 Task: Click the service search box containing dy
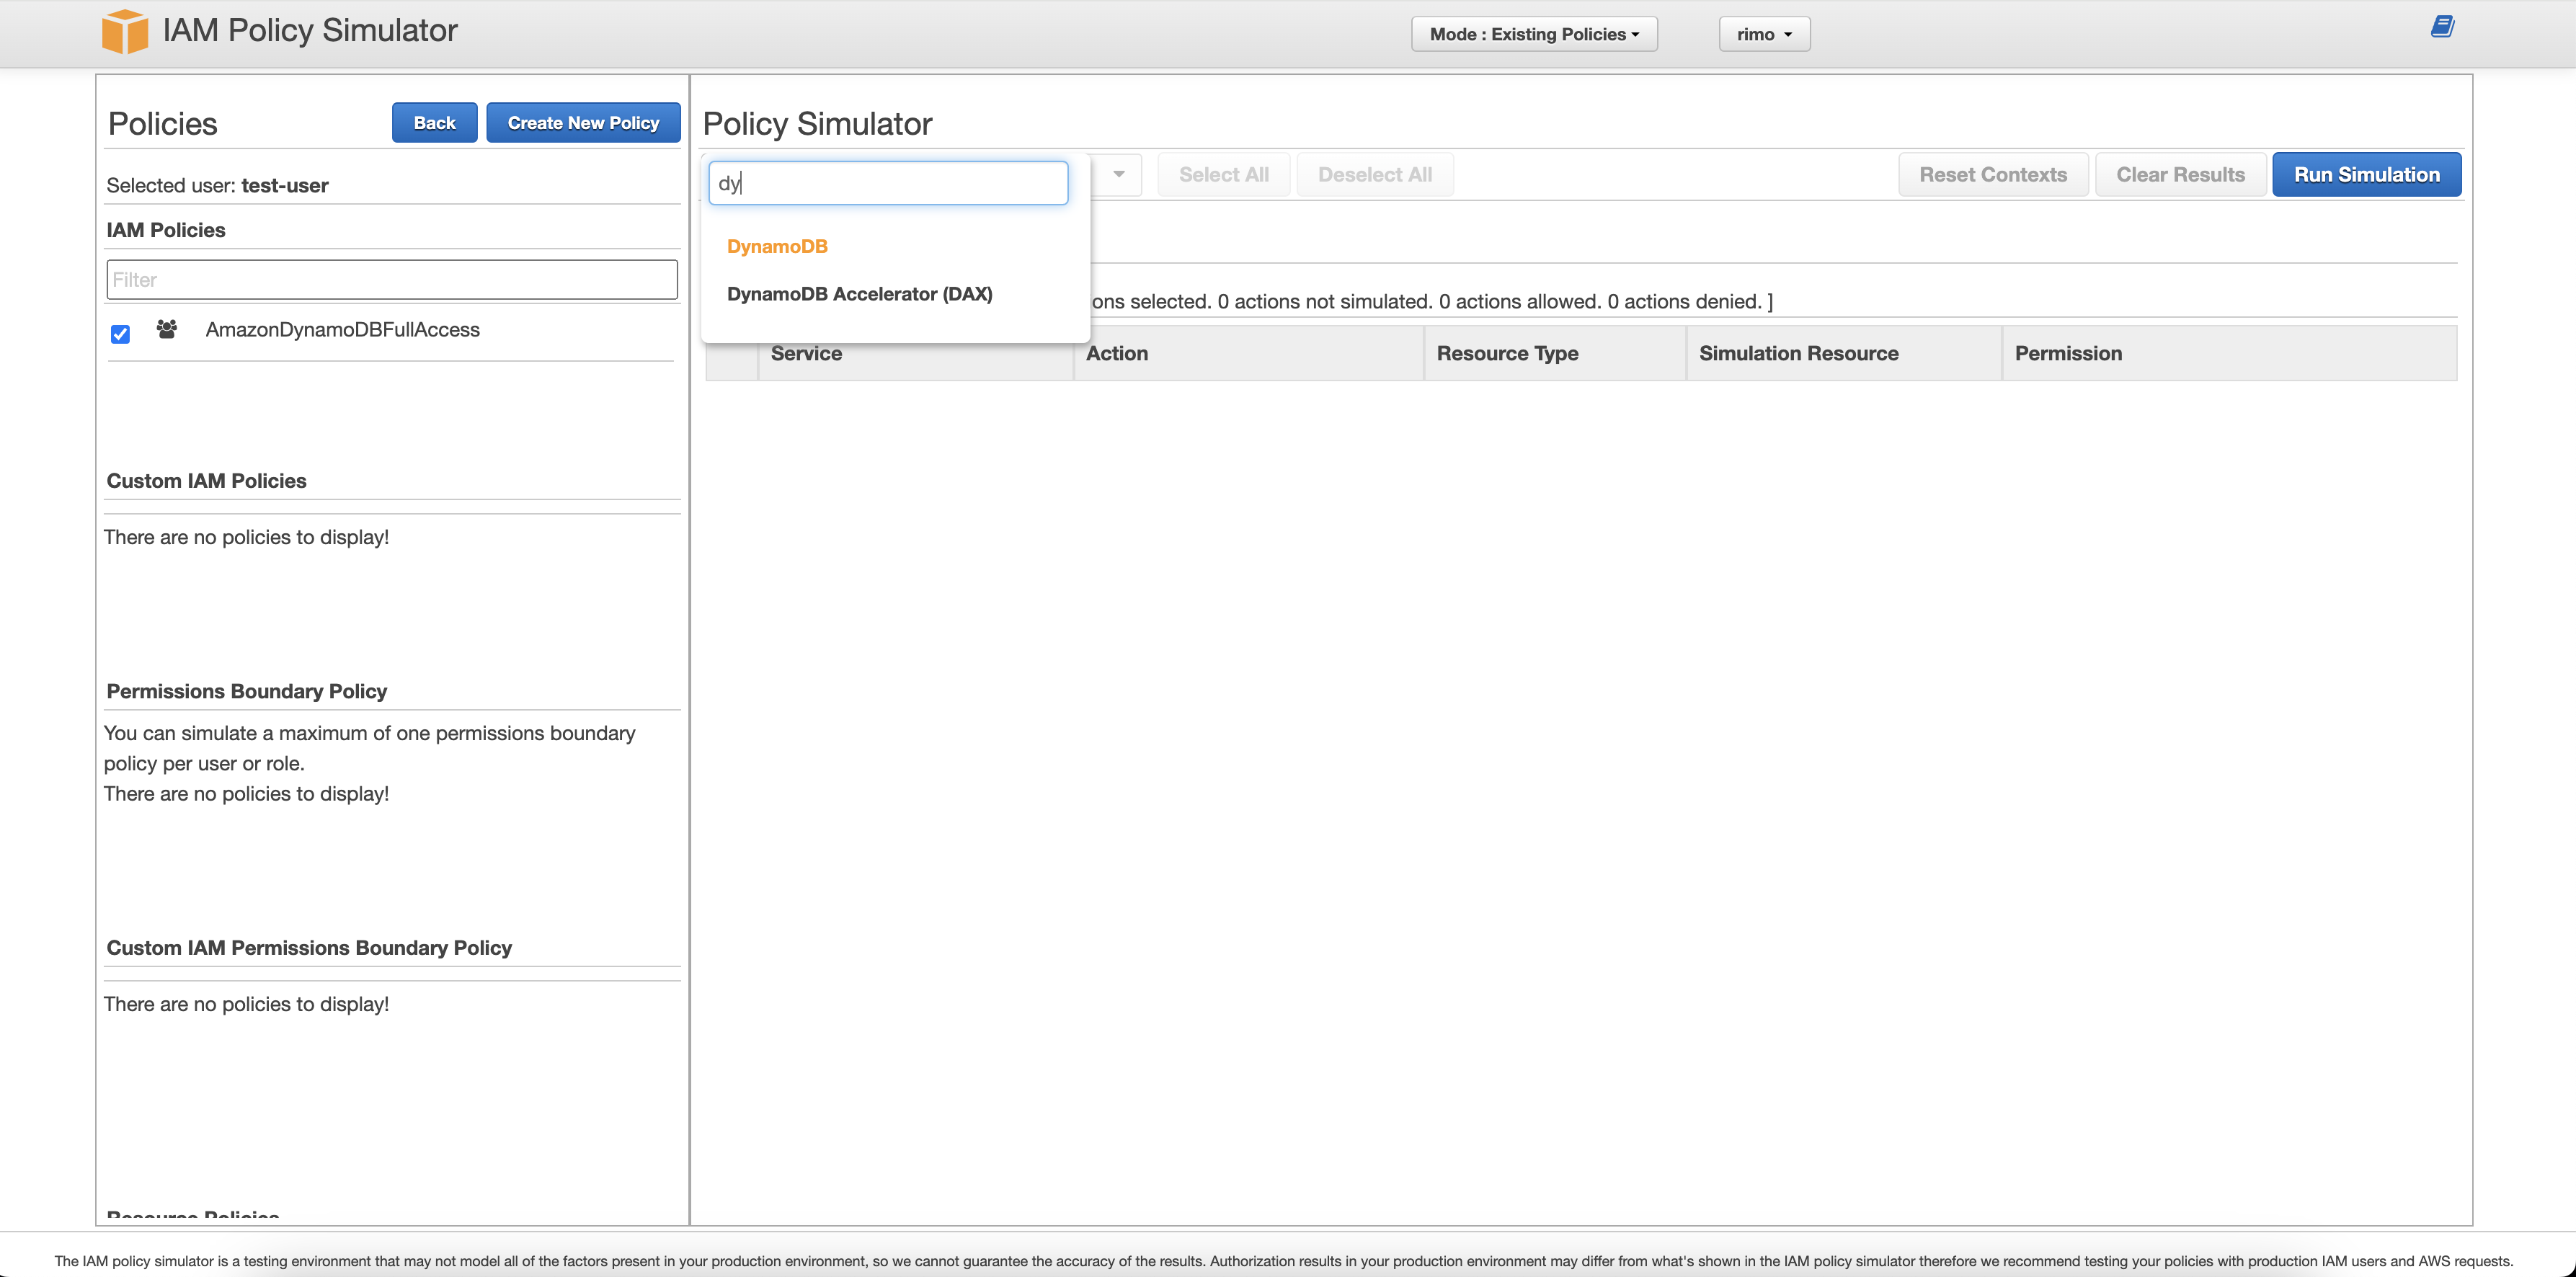pyautogui.click(x=888, y=184)
